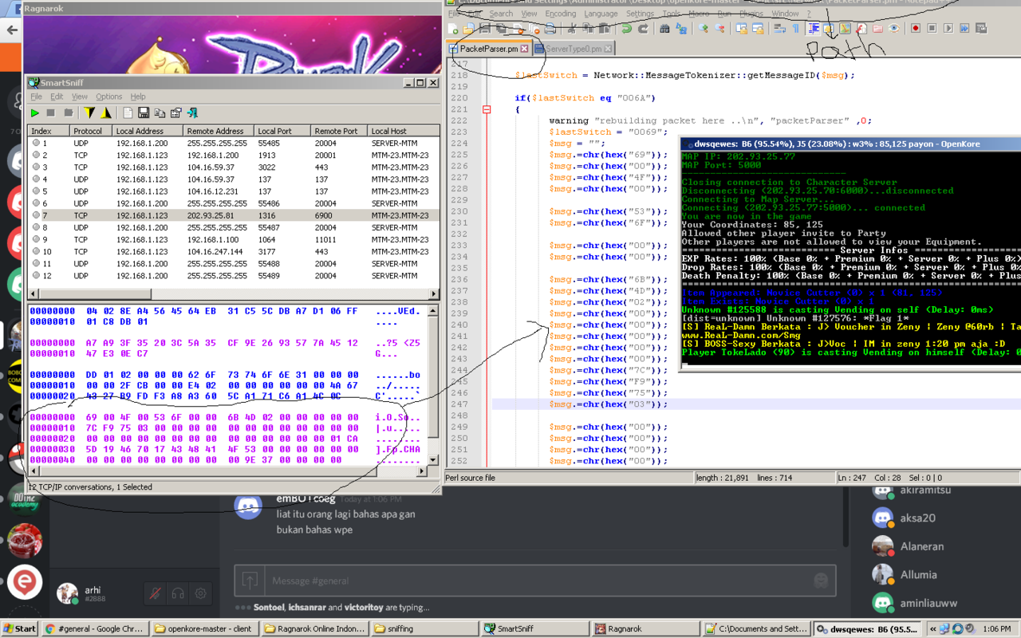Click Notepad++ find binoculars icon
Image resolution: width=1021 pixels, height=638 pixels.
click(x=664, y=29)
